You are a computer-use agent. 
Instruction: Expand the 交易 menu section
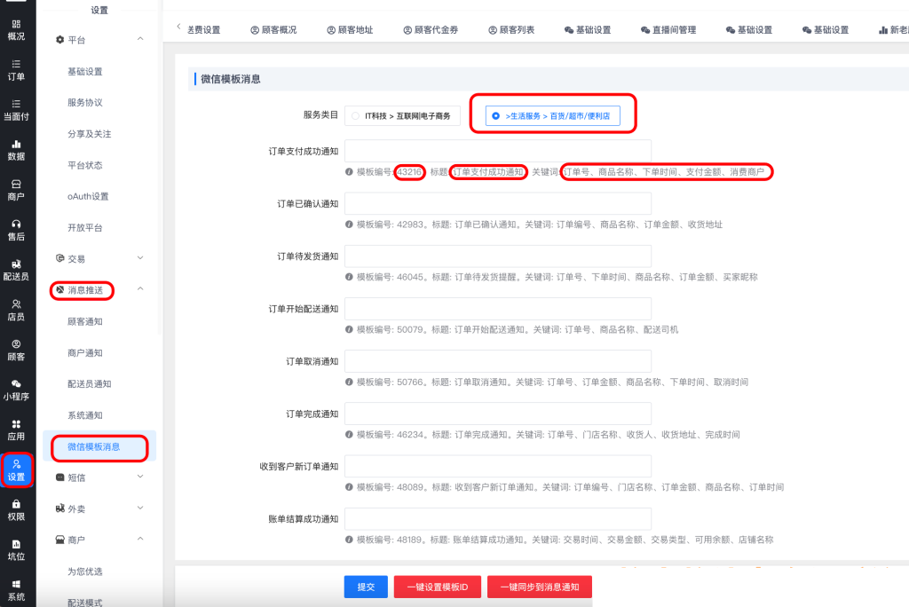pos(140,258)
